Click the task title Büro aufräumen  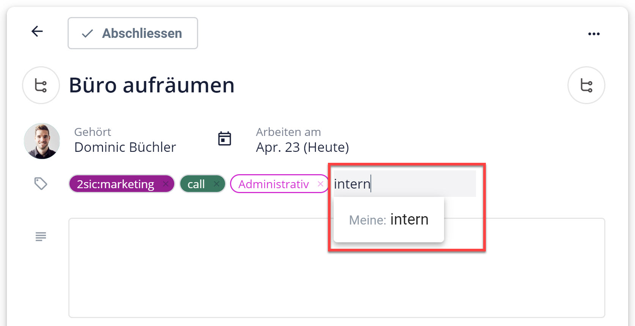[x=151, y=85]
